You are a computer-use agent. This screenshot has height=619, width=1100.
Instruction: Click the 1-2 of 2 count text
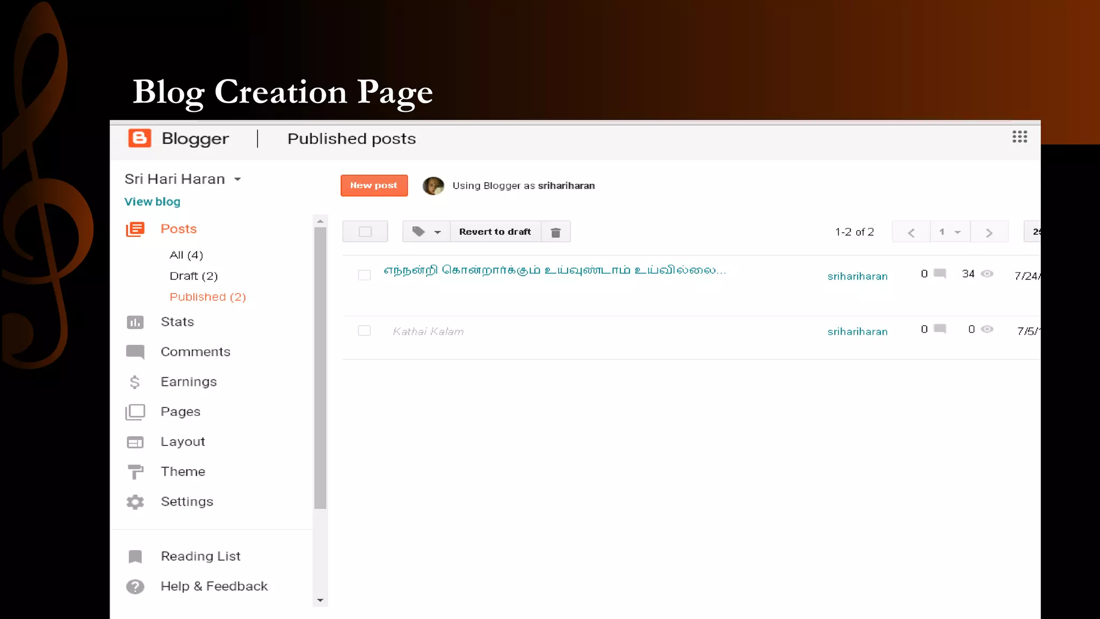(855, 232)
